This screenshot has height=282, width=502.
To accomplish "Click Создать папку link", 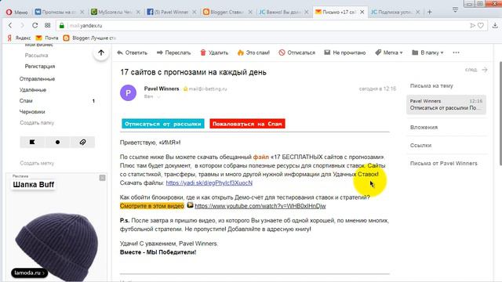I will (x=37, y=123).
